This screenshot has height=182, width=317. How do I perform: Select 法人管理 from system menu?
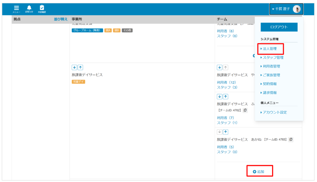tap(270, 49)
